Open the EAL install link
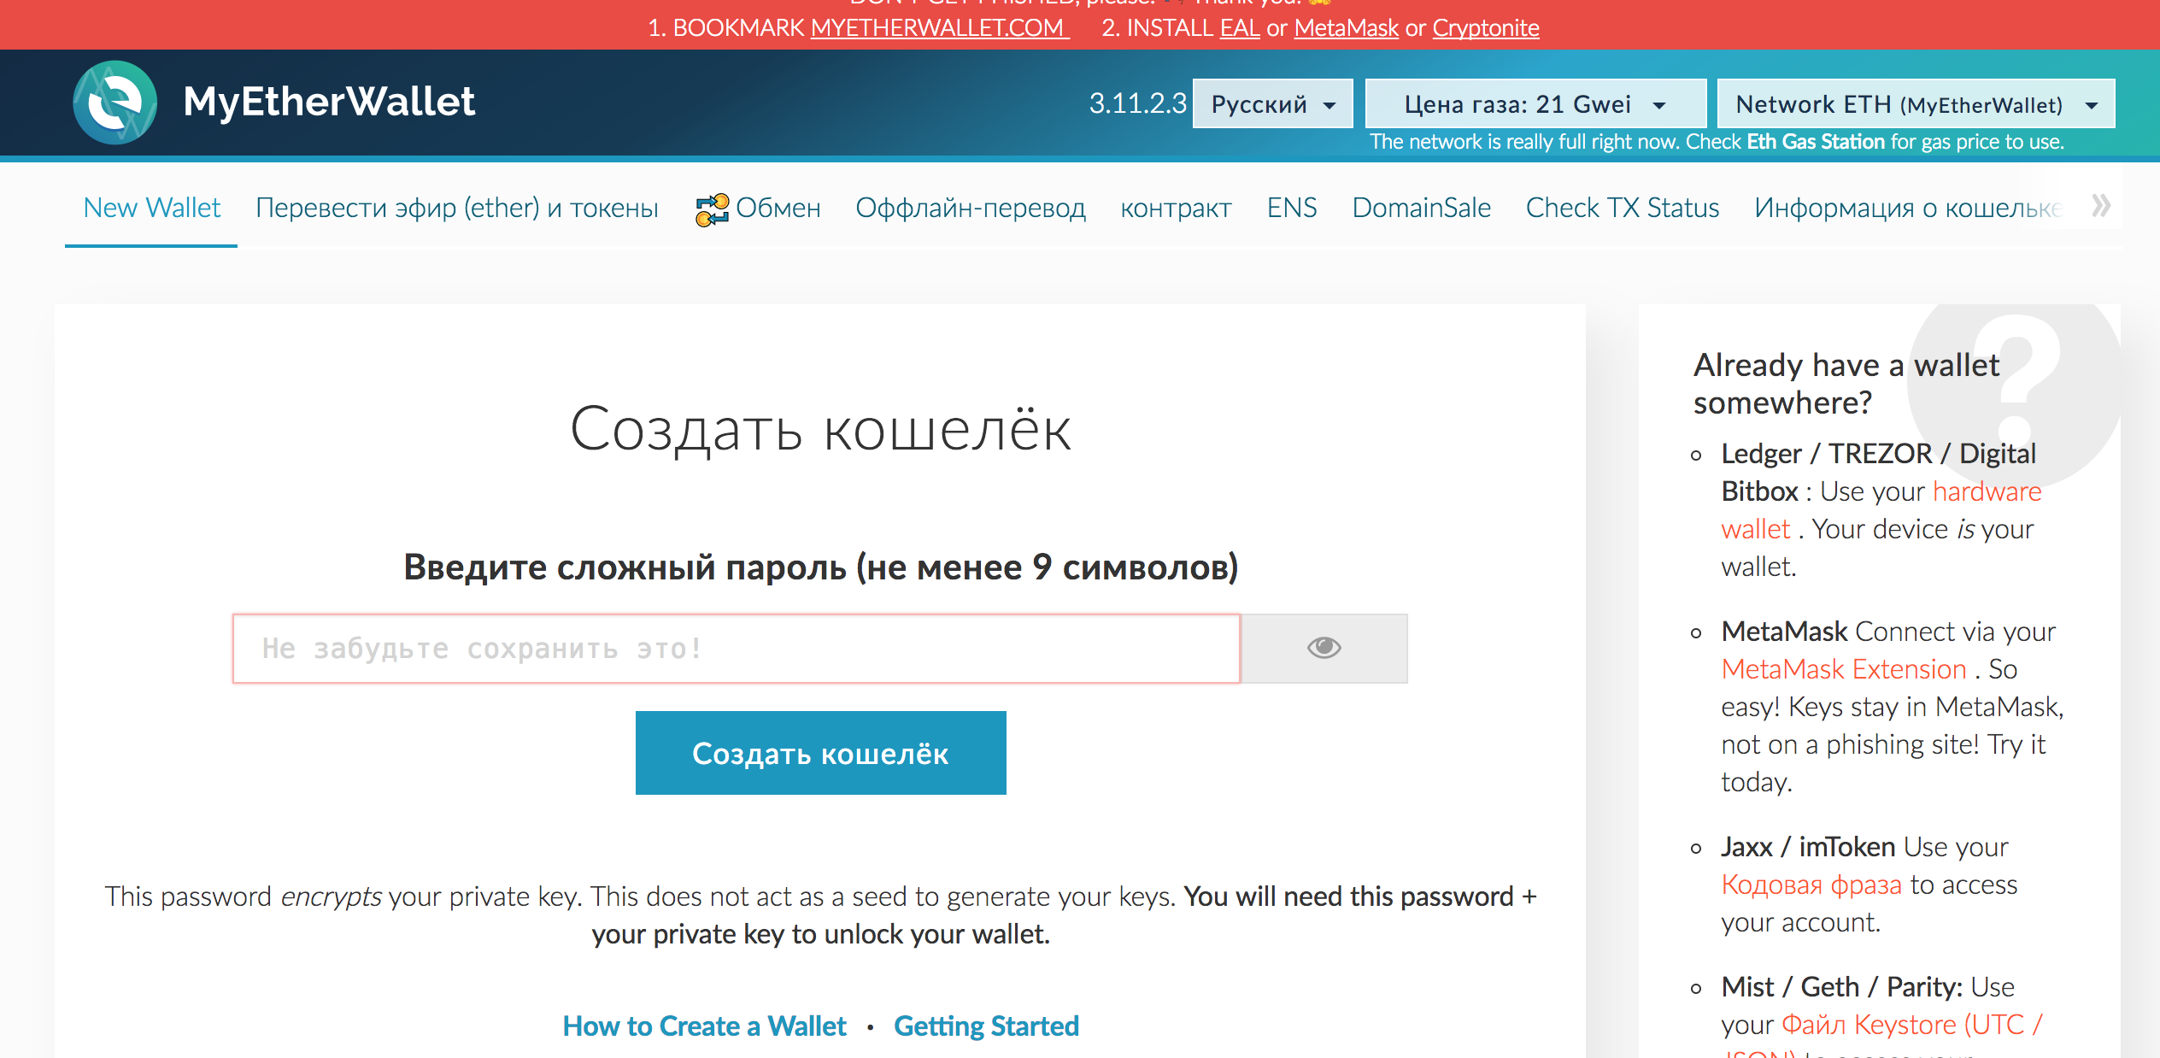This screenshot has height=1058, width=2160. click(1239, 27)
